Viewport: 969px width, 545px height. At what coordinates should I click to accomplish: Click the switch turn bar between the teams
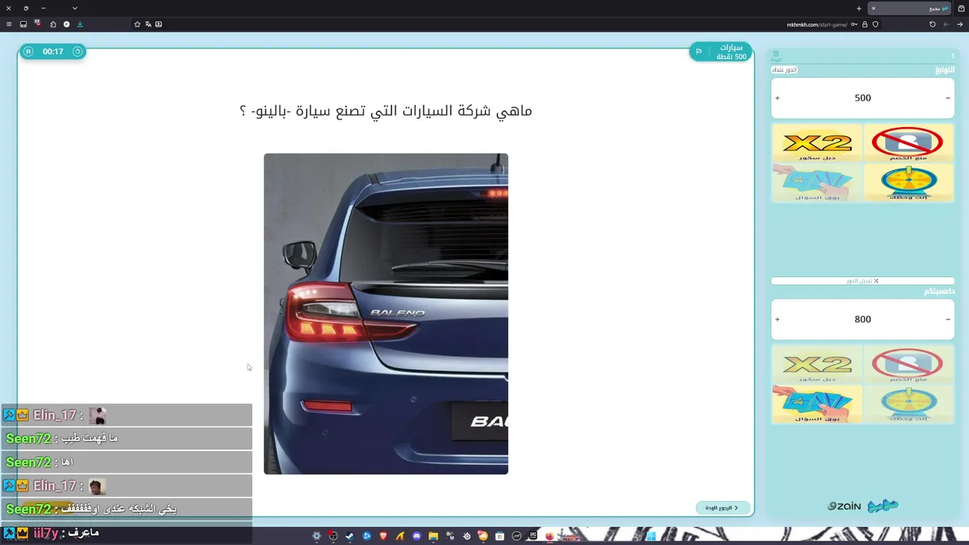click(x=862, y=281)
